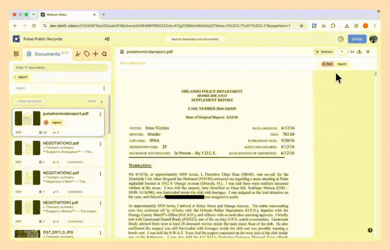
Task: Open the search-in-project magnifier icon
Action: [x=104, y=54]
